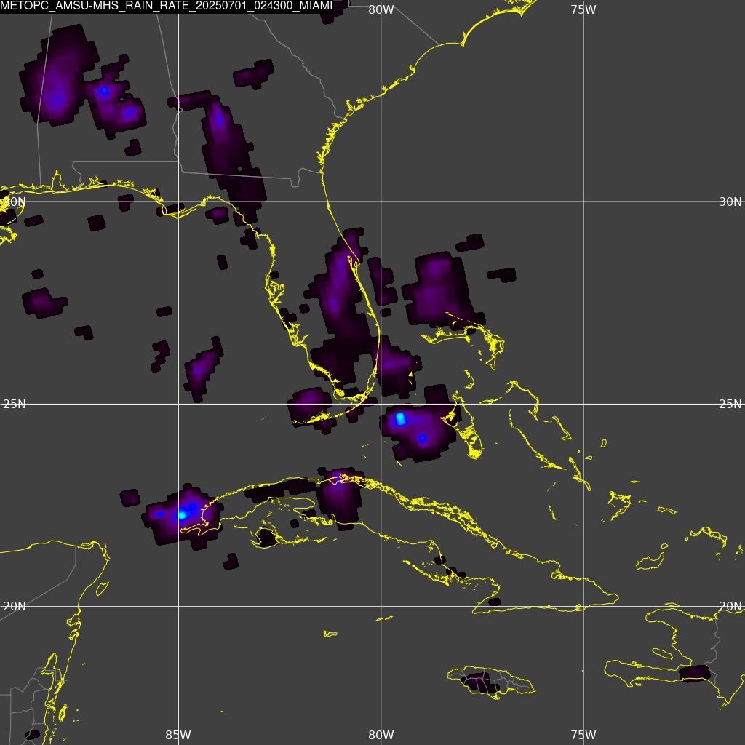This screenshot has height=745, width=745.
Task: Click the 80W label at top edge
Action: click(x=381, y=9)
